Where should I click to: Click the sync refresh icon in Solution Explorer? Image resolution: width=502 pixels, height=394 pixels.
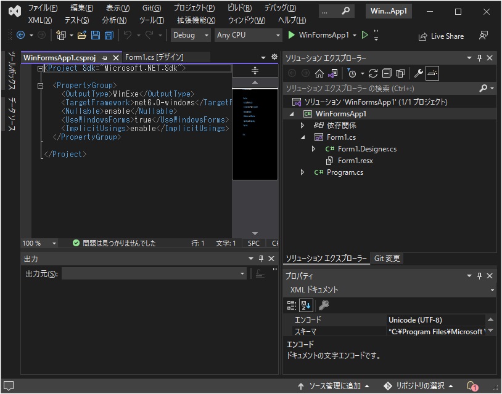click(x=373, y=73)
